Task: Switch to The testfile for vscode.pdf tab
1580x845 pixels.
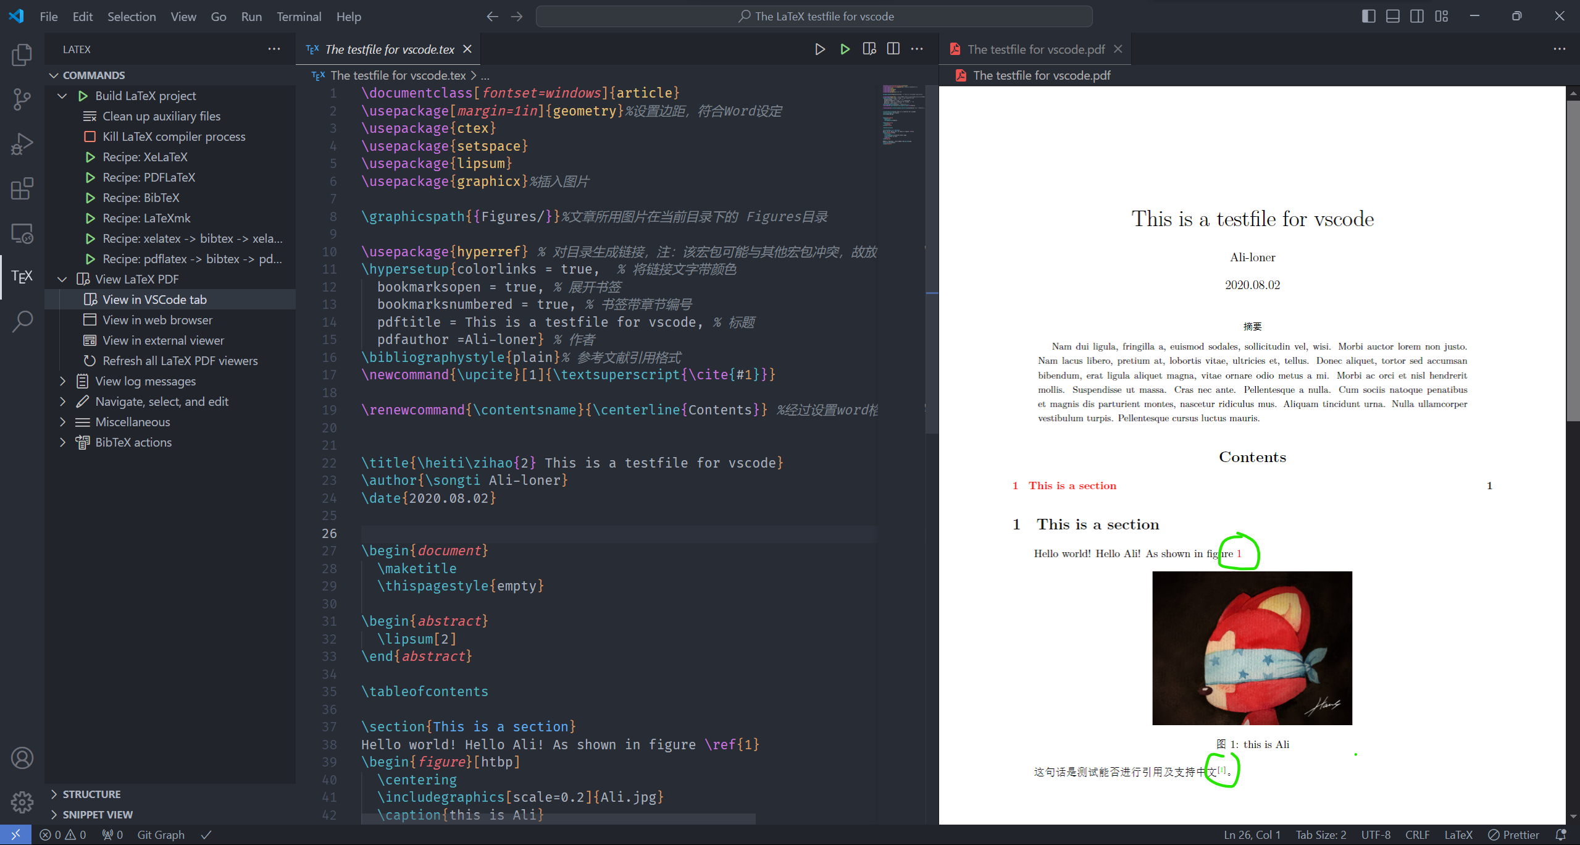Action: [1035, 49]
